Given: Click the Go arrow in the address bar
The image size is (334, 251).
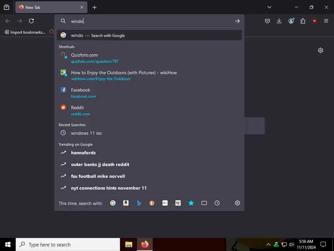Looking at the screenshot, I should [x=237, y=21].
